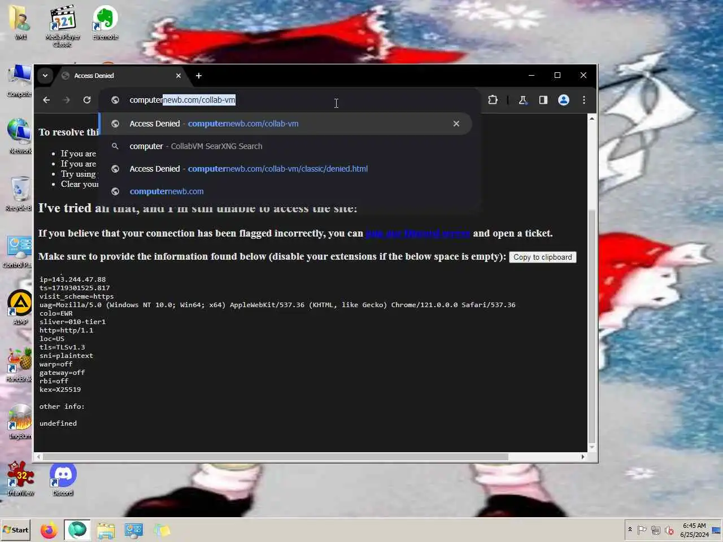Launch the HandBrake desktop shortcut
723x542 pixels.
coord(19,365)
